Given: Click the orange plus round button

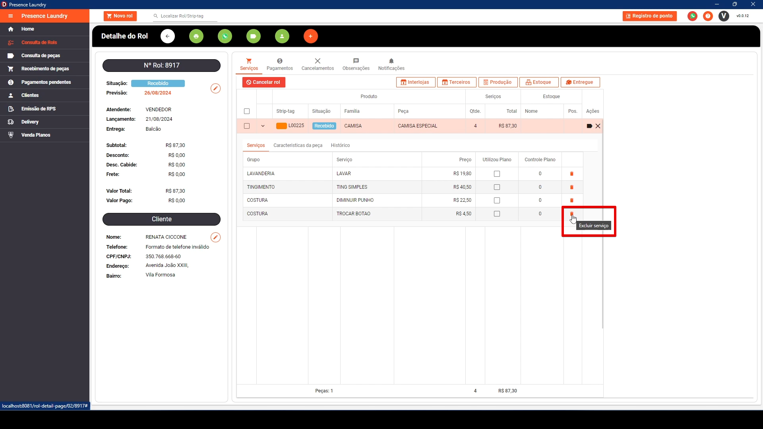Looking at the screenshot, I should click(x=311, y=36).
